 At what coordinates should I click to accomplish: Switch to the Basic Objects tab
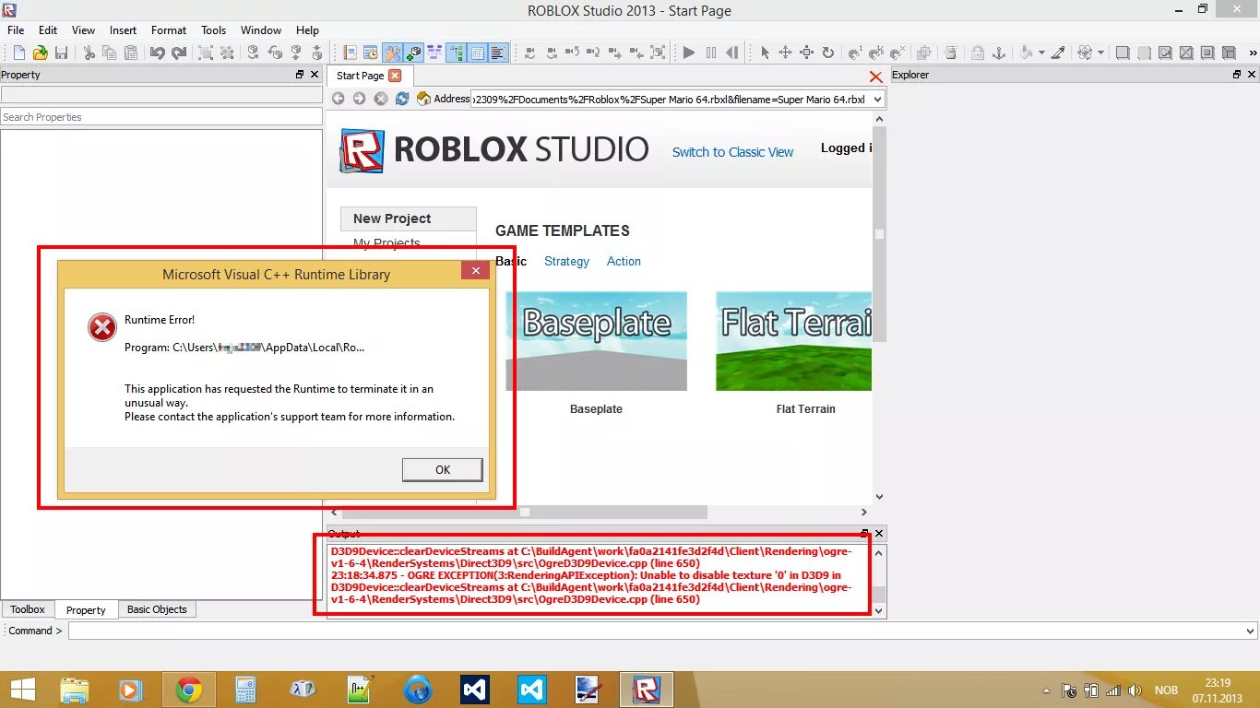157,609
